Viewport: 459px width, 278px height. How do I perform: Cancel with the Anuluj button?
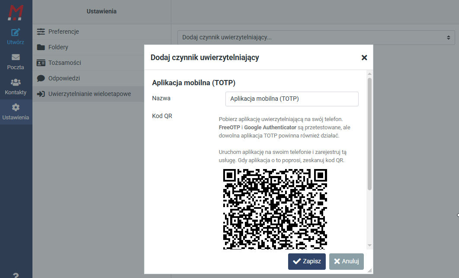[x=346, y=261]
